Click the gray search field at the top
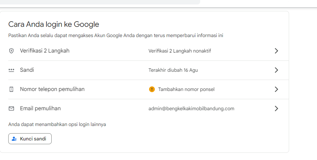 (100, 2)
